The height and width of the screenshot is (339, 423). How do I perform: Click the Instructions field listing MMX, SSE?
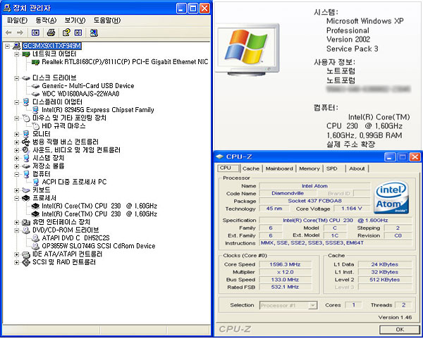tap(335, 243)
